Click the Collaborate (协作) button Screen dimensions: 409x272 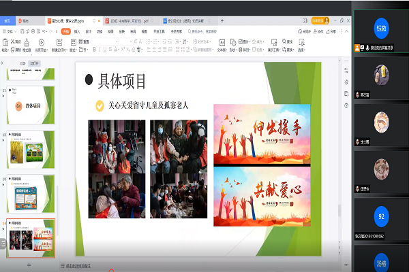pyautogui.click(x=318, y=31)
